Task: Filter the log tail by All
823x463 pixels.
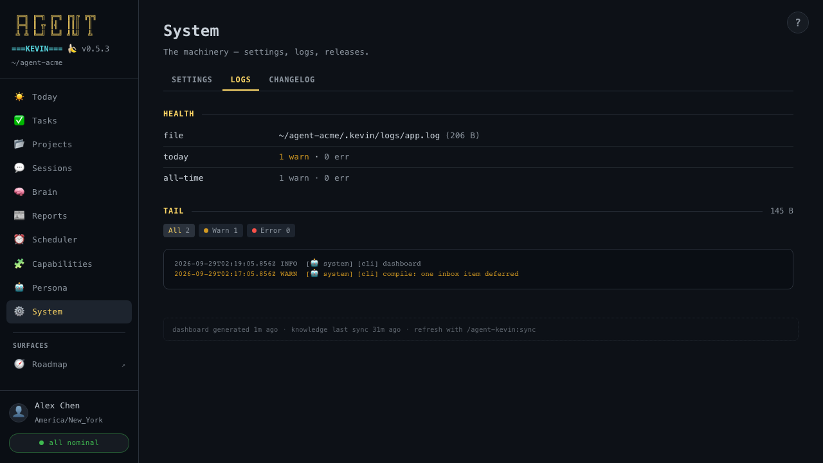Action: [179, 230]
